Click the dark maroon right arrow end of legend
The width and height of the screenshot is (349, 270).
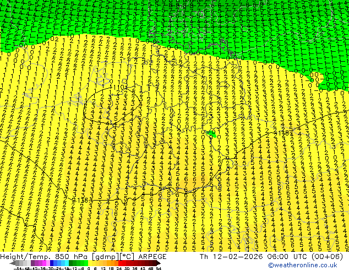(158, 263)
